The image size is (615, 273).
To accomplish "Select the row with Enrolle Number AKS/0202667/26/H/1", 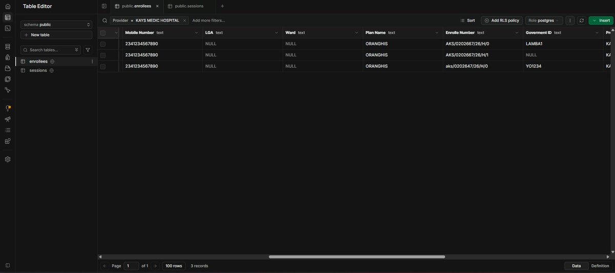I will click(x=103, y=55).
